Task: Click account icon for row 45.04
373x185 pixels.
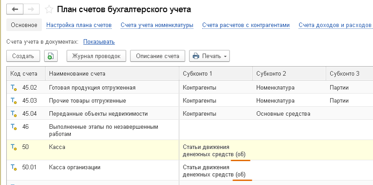Action: click(x=14, y=114)
